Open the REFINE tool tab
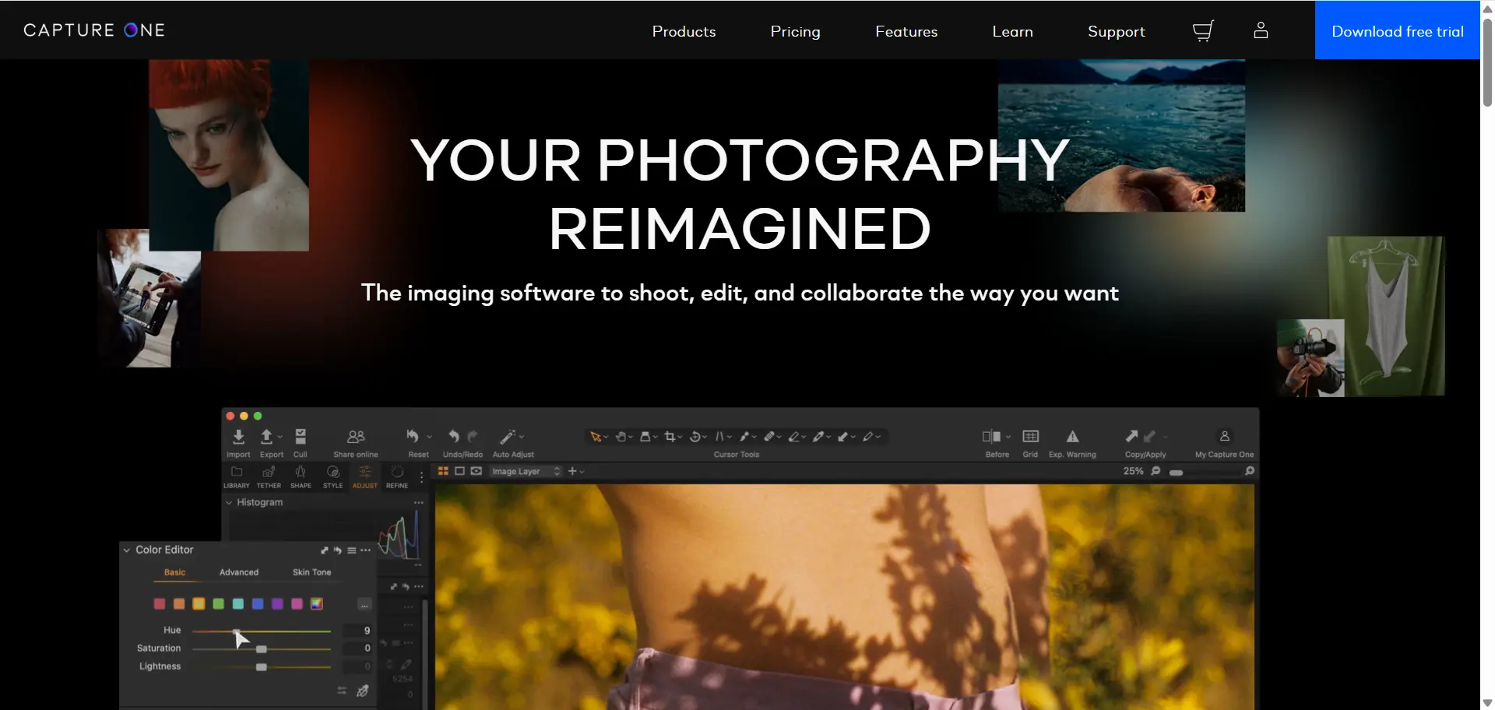 click(397, 476)
